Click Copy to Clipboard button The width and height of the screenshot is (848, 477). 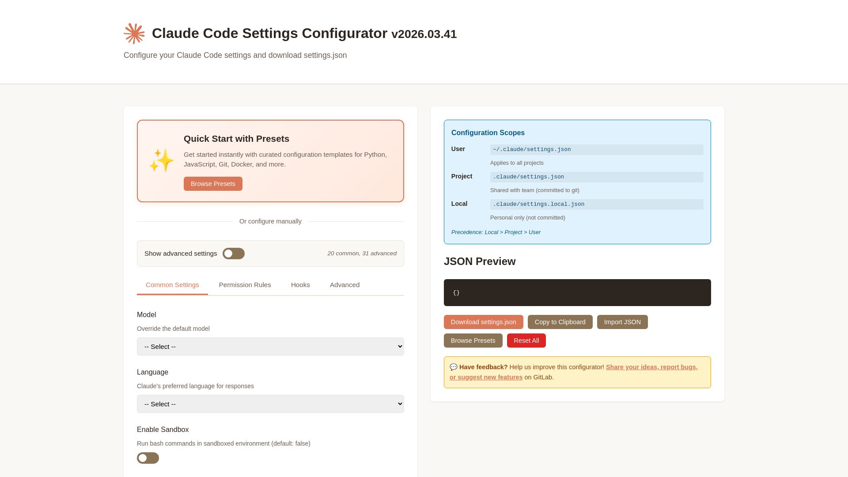[x=560, y=322]
